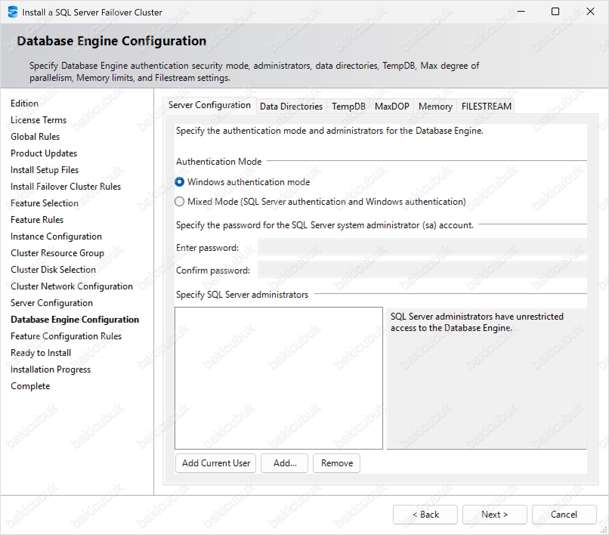This screenshot has height=535, width=609.
Task: Proceed with the Next button
Action: pos(495,515)
